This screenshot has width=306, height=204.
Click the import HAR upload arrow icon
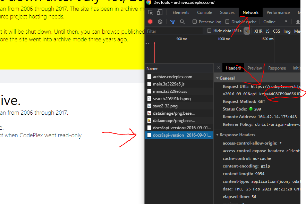tap(298, 22)
